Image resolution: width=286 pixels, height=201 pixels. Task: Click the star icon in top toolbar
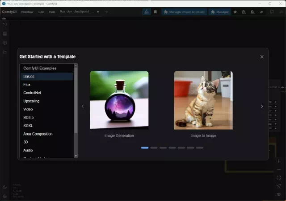click(x=236, y=12)
